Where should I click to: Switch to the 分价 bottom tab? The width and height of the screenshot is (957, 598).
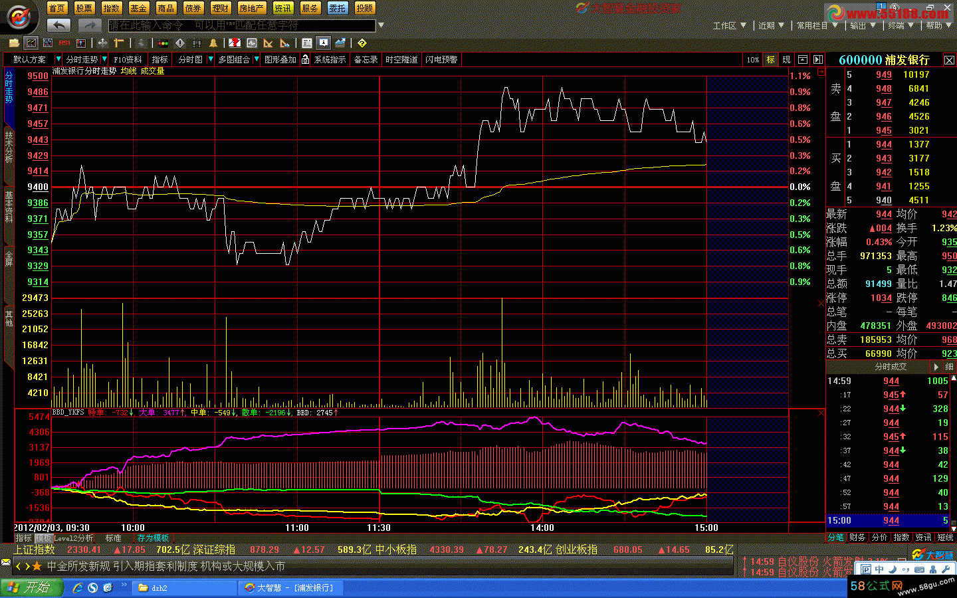pyautogui.click(x=879, y=538)
